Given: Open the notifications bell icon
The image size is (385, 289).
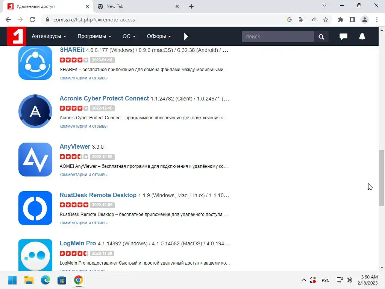Looking at the screenshot, I should pos(362,37).
